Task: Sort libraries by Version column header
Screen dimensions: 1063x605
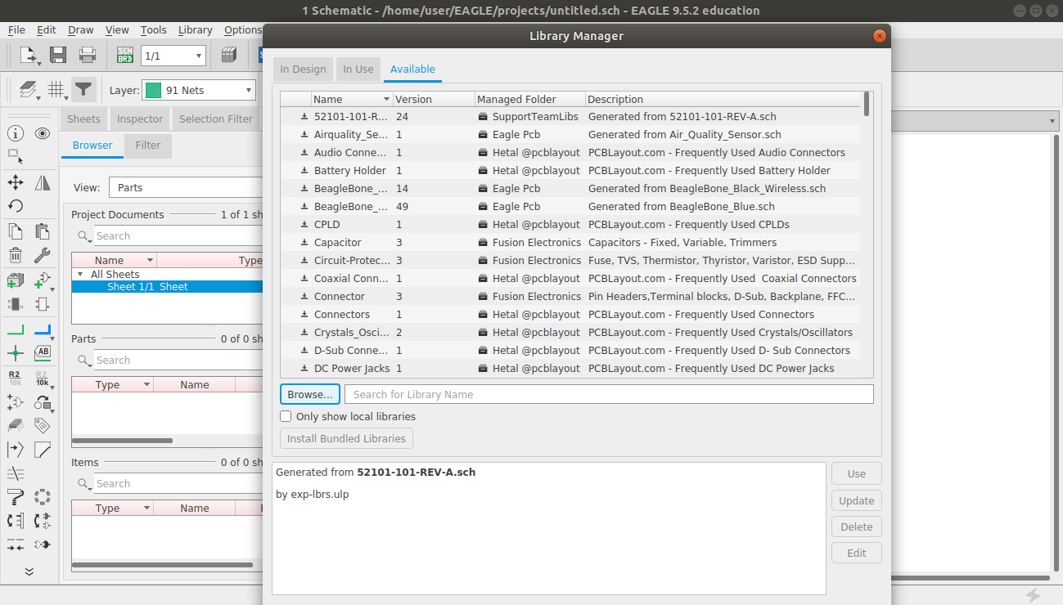Action: coord(433,99)
